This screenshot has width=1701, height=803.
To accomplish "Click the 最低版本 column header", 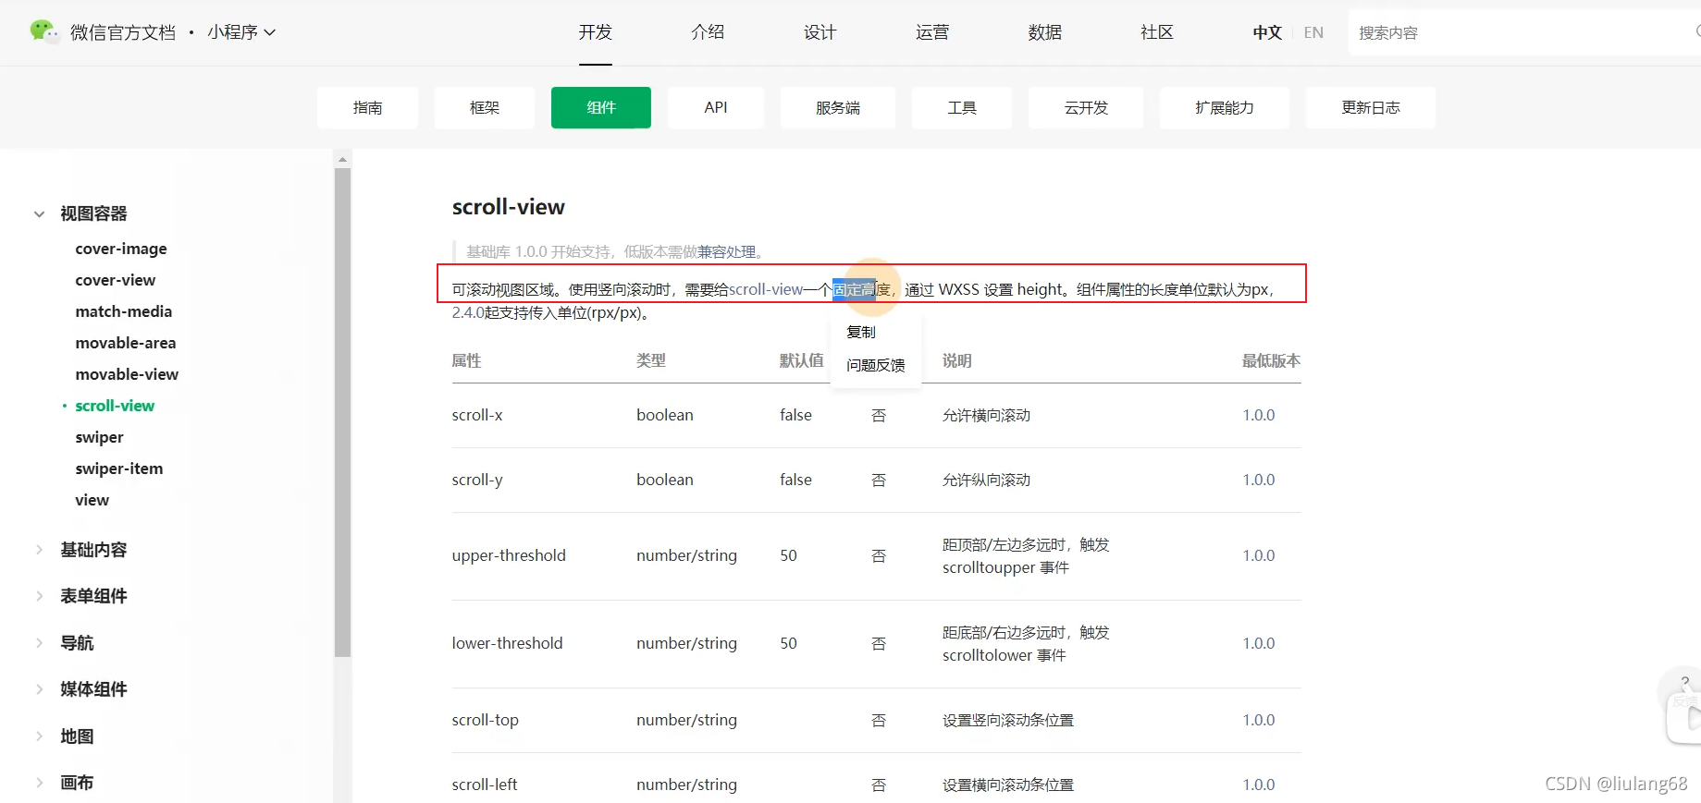I will point(1271,360).
